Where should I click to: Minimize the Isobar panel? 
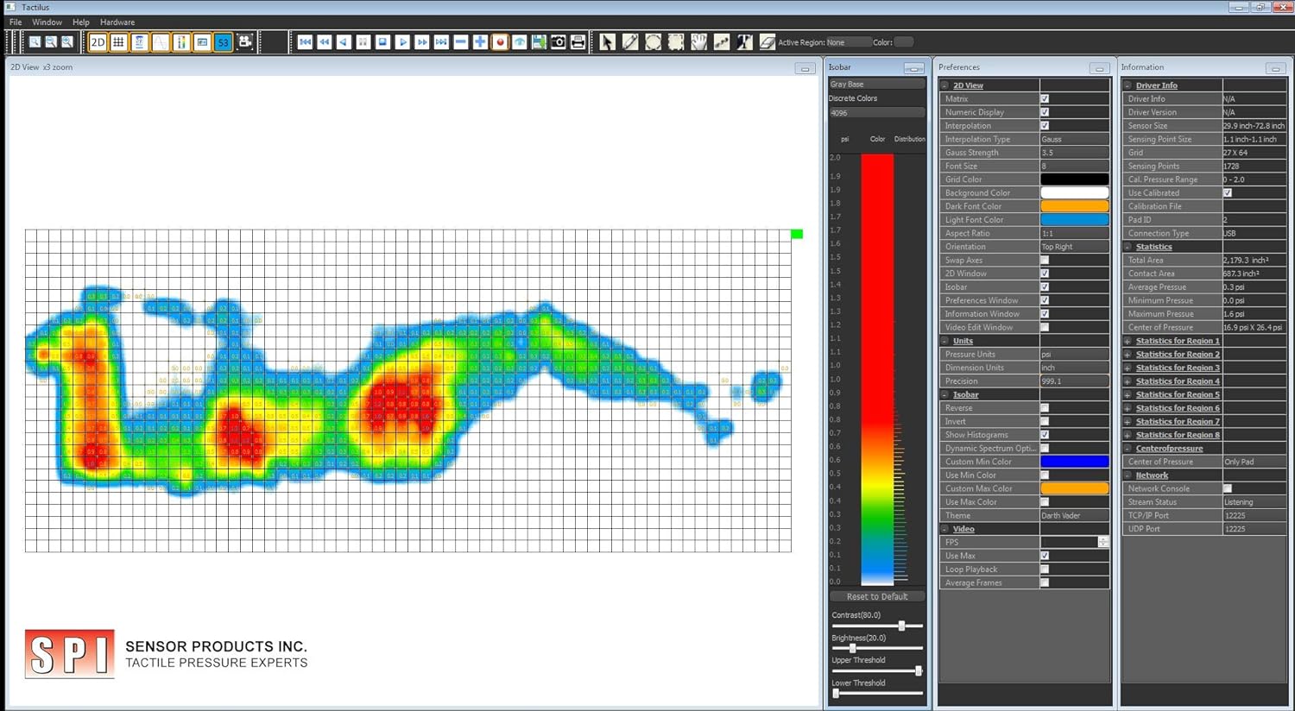coord(914,68)
